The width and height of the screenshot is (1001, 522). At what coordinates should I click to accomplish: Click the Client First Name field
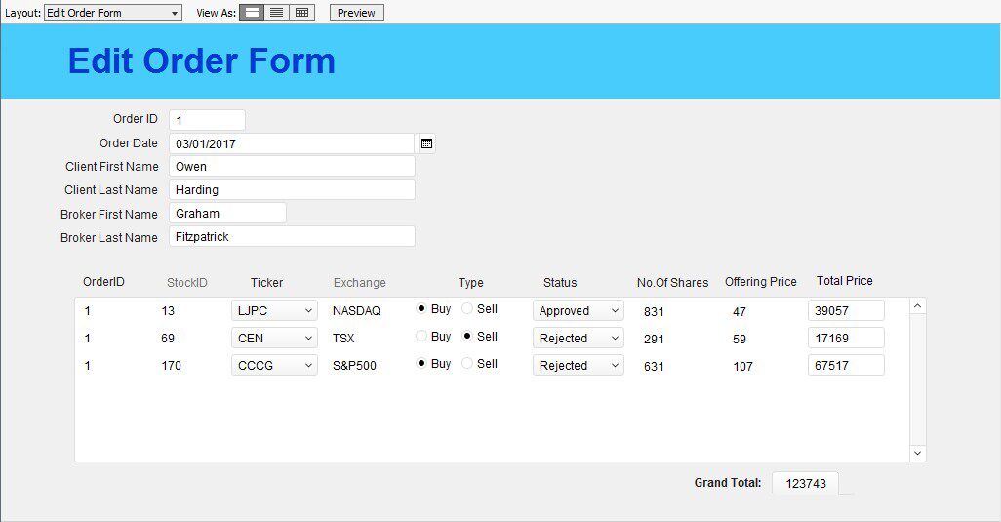[x=292, y=167]
